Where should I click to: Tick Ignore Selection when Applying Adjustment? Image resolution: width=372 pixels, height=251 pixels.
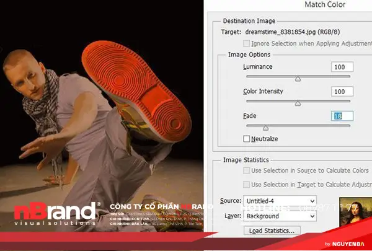pos(247,43)
